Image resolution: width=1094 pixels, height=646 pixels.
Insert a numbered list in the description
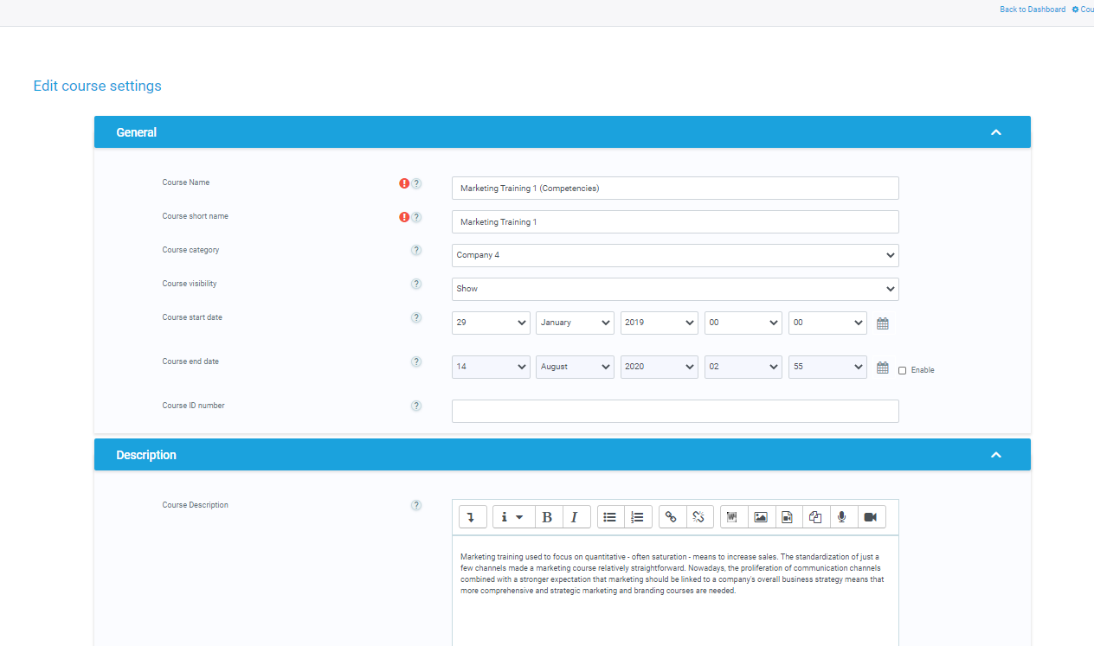pos(638,517)
